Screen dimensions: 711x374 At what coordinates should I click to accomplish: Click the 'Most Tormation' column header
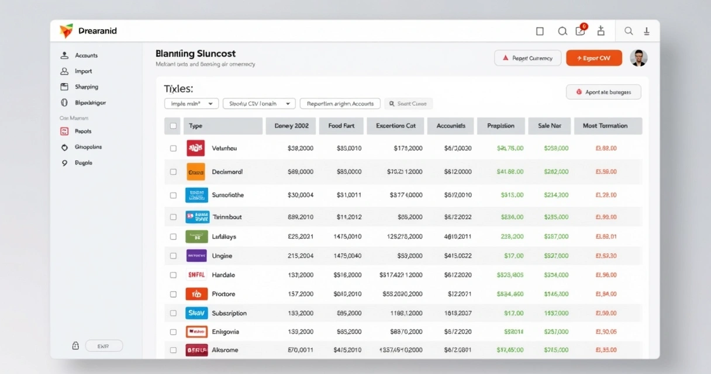pyautogui.click(x=608, y=126)
